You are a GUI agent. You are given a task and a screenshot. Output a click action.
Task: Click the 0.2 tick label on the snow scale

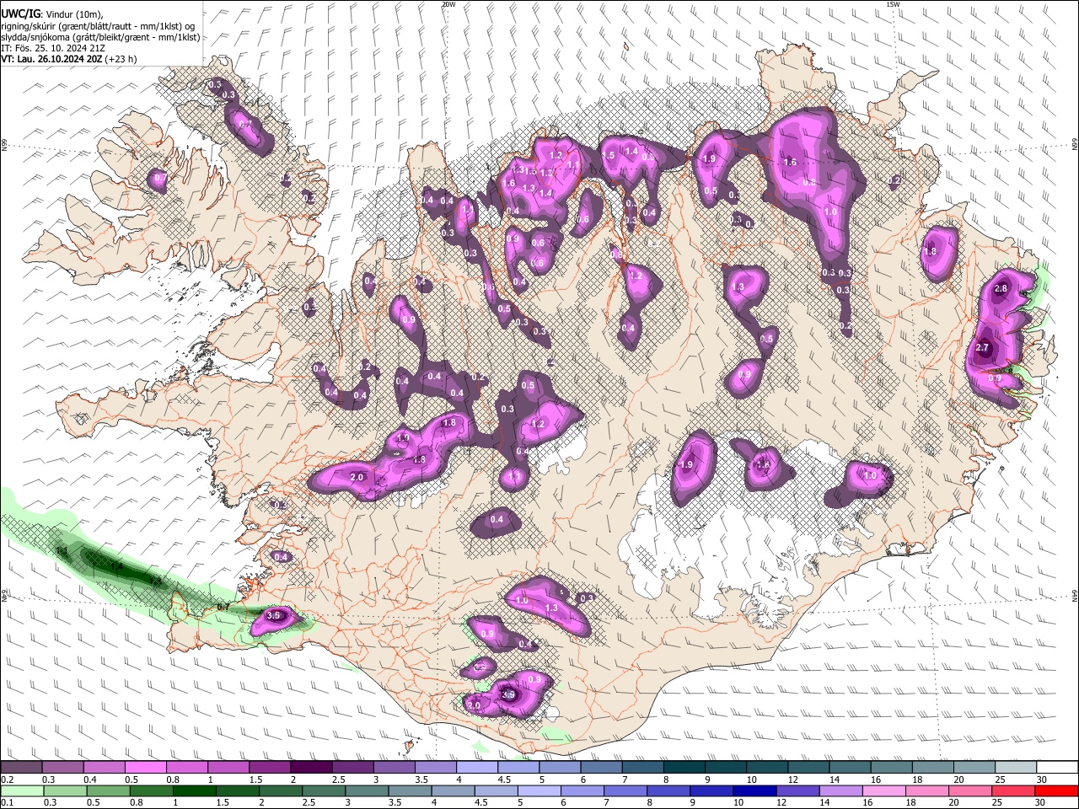pyautogui.click(x=7, y=780)
